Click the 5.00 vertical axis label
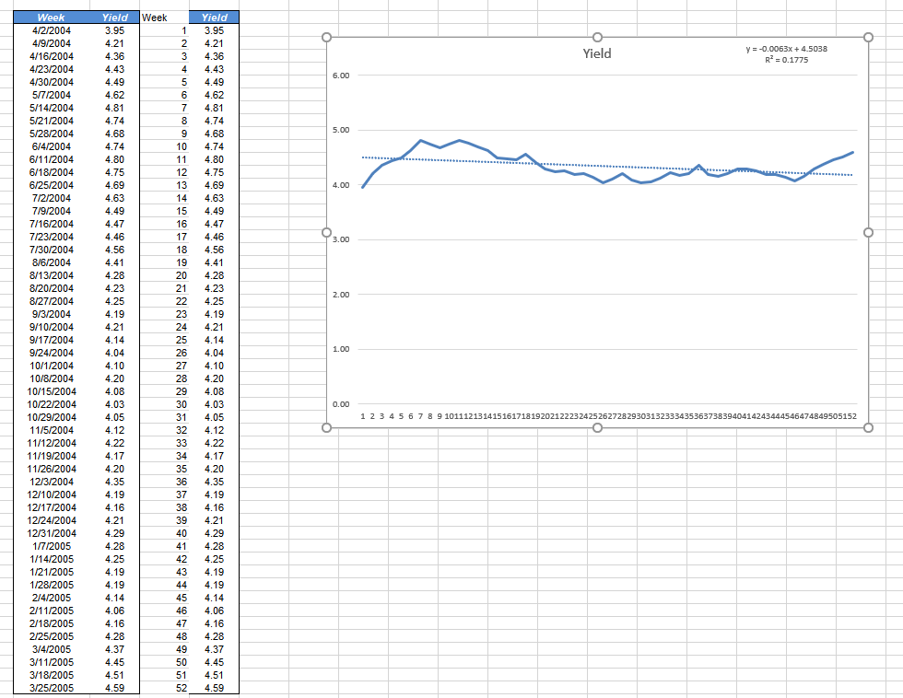The image size is (903, 698). point(341,130)
